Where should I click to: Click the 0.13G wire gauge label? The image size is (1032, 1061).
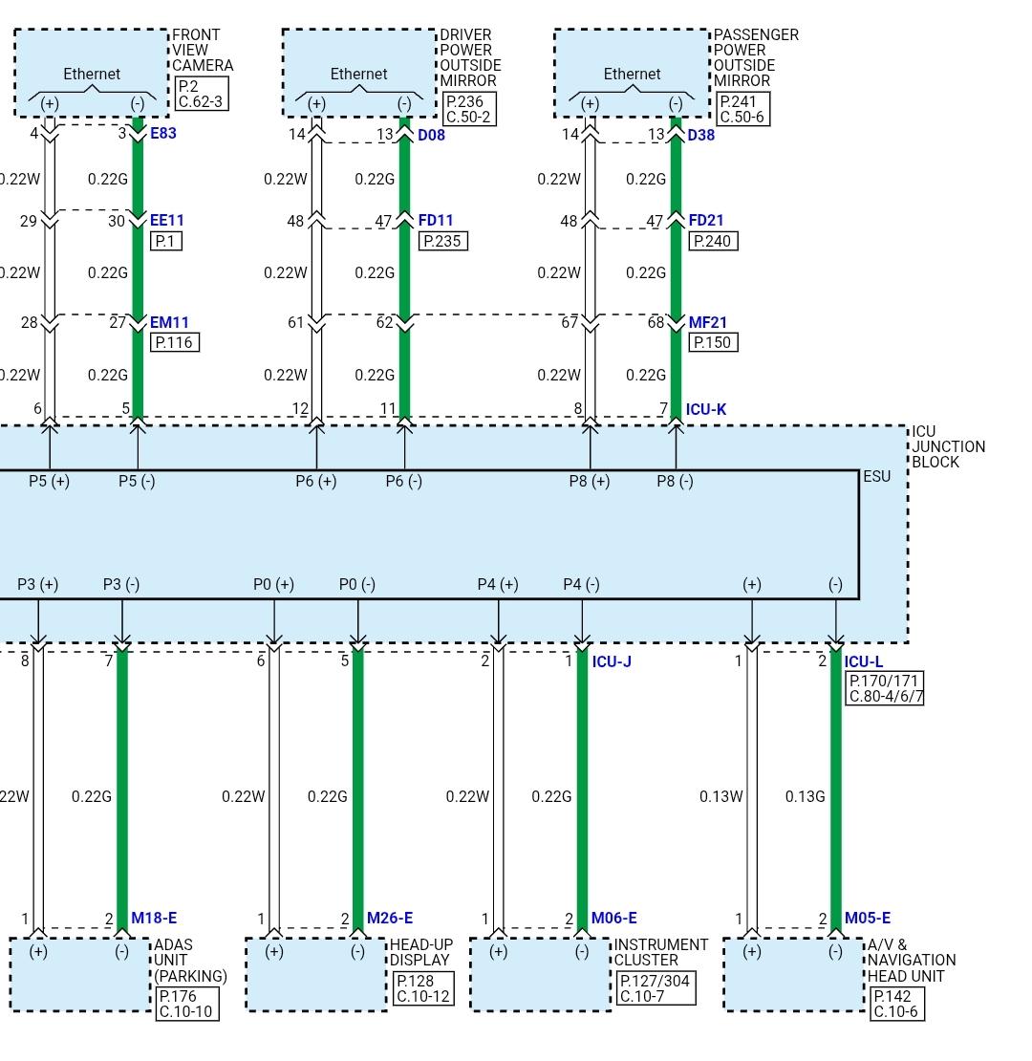(x=806, y=796)
